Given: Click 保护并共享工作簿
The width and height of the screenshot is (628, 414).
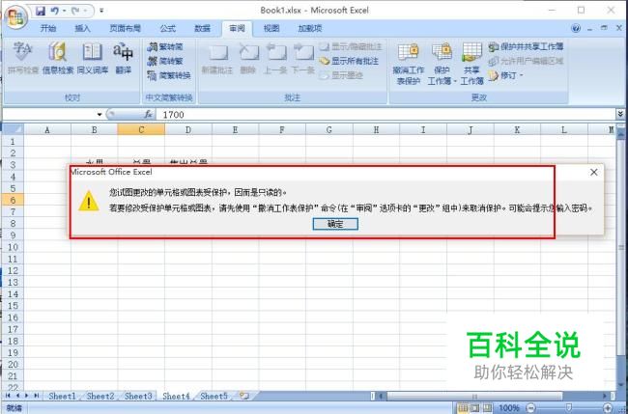Looking at the screenshot, I should coord(526,46).
